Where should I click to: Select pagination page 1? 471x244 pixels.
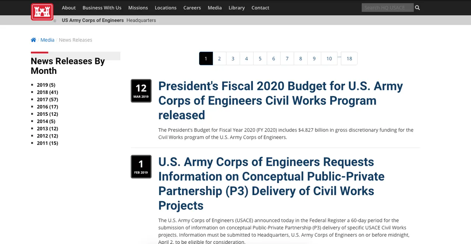(x=206, y=58)
